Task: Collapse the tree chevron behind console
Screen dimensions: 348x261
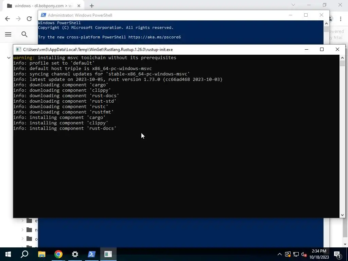Action: click(8, 58)
